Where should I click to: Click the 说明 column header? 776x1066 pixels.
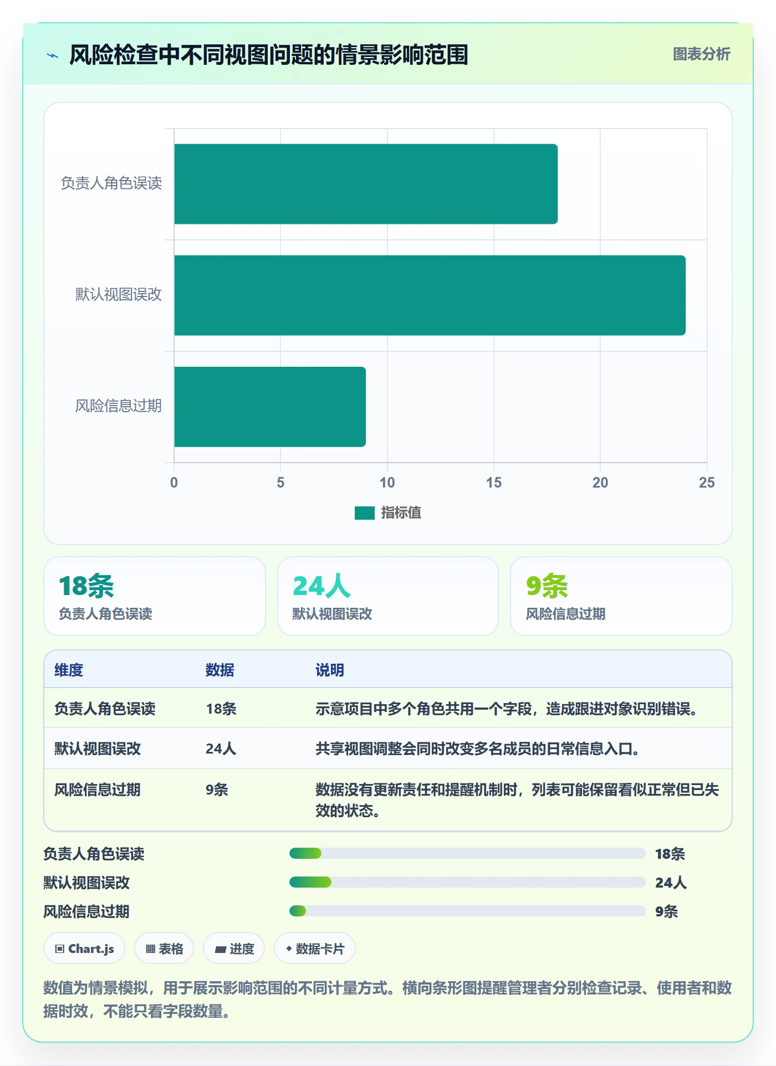(x=330, y=670)
